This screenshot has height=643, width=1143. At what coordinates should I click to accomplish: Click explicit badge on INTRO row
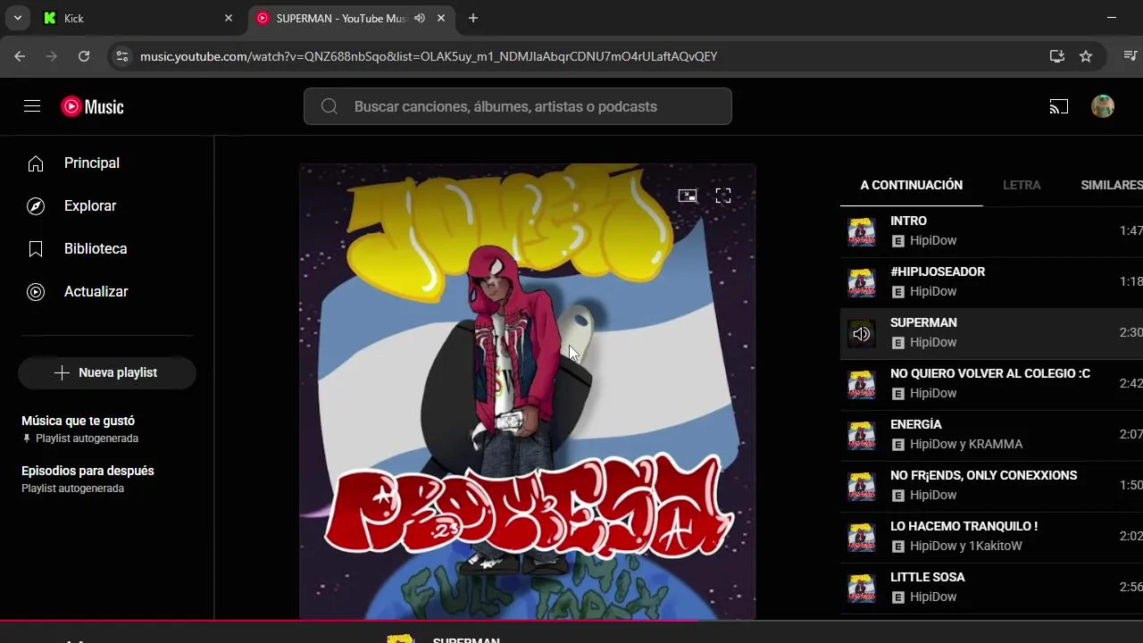coord(898,241)
